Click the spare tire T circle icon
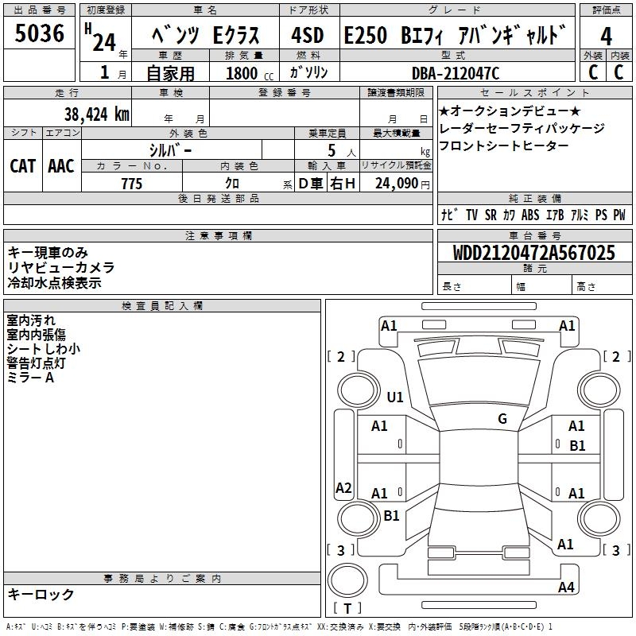636x636 pixels. pos(347,580)
